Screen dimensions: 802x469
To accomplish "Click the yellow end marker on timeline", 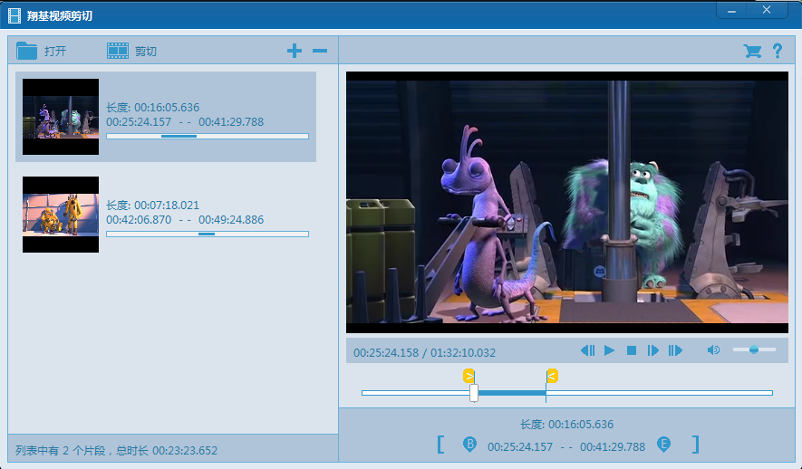I will tap(551, 376).
